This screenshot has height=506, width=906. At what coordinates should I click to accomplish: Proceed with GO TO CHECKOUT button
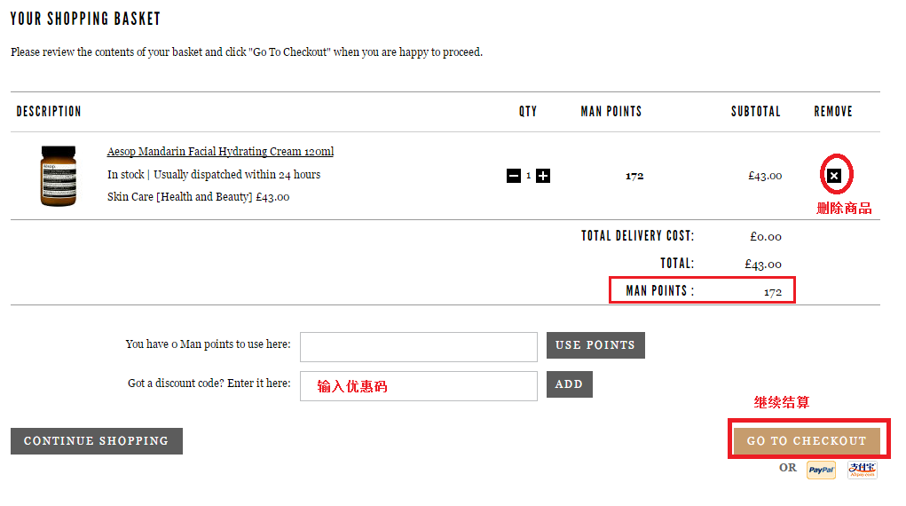tap(807, 440)
